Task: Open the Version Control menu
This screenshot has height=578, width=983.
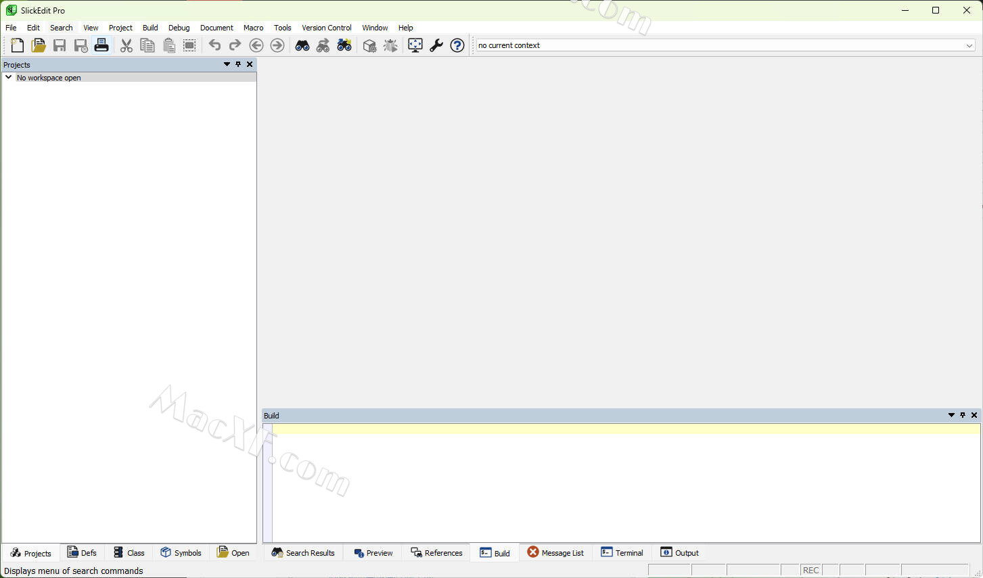Action: (x=326, y=28)
